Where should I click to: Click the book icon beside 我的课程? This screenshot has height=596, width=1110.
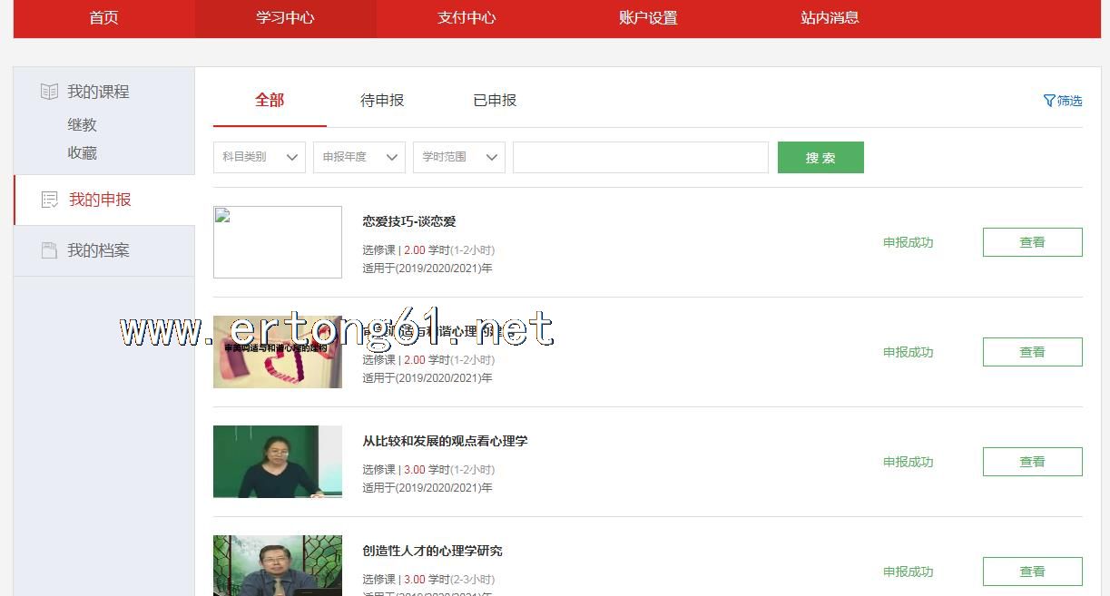click(x=49, y=92)
